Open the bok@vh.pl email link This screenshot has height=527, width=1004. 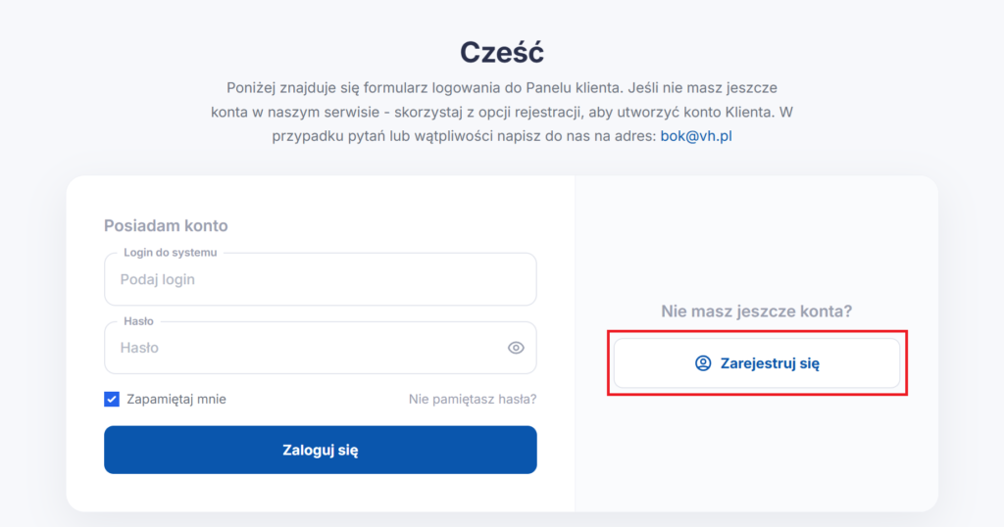tap(696, 136)
